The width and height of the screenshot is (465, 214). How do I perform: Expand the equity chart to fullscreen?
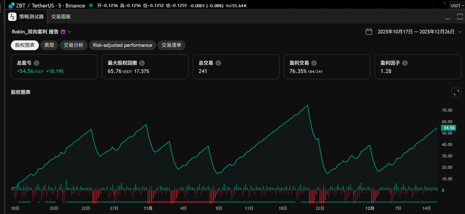click(456, 93)
